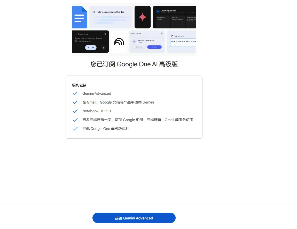
Task: Open the 'Help me summarize this doc' card
Action: [111, 17]
